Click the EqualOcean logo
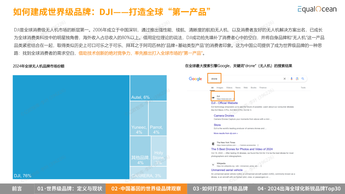This screenshot has width=345, height=194. tap(317, 9)
